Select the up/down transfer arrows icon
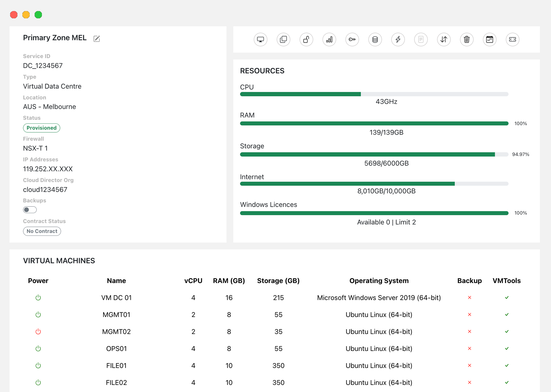 click(444, 40)
